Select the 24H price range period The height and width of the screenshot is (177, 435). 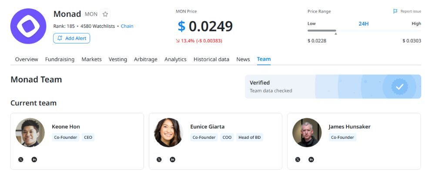pyautogui.click(x=363, y=24)
